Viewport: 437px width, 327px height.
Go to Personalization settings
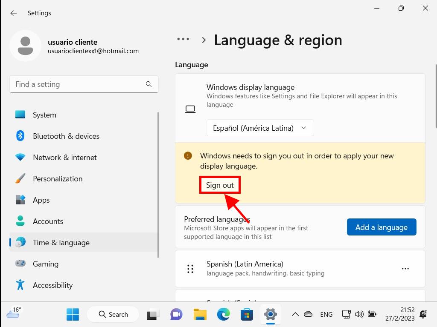(58, 179)
